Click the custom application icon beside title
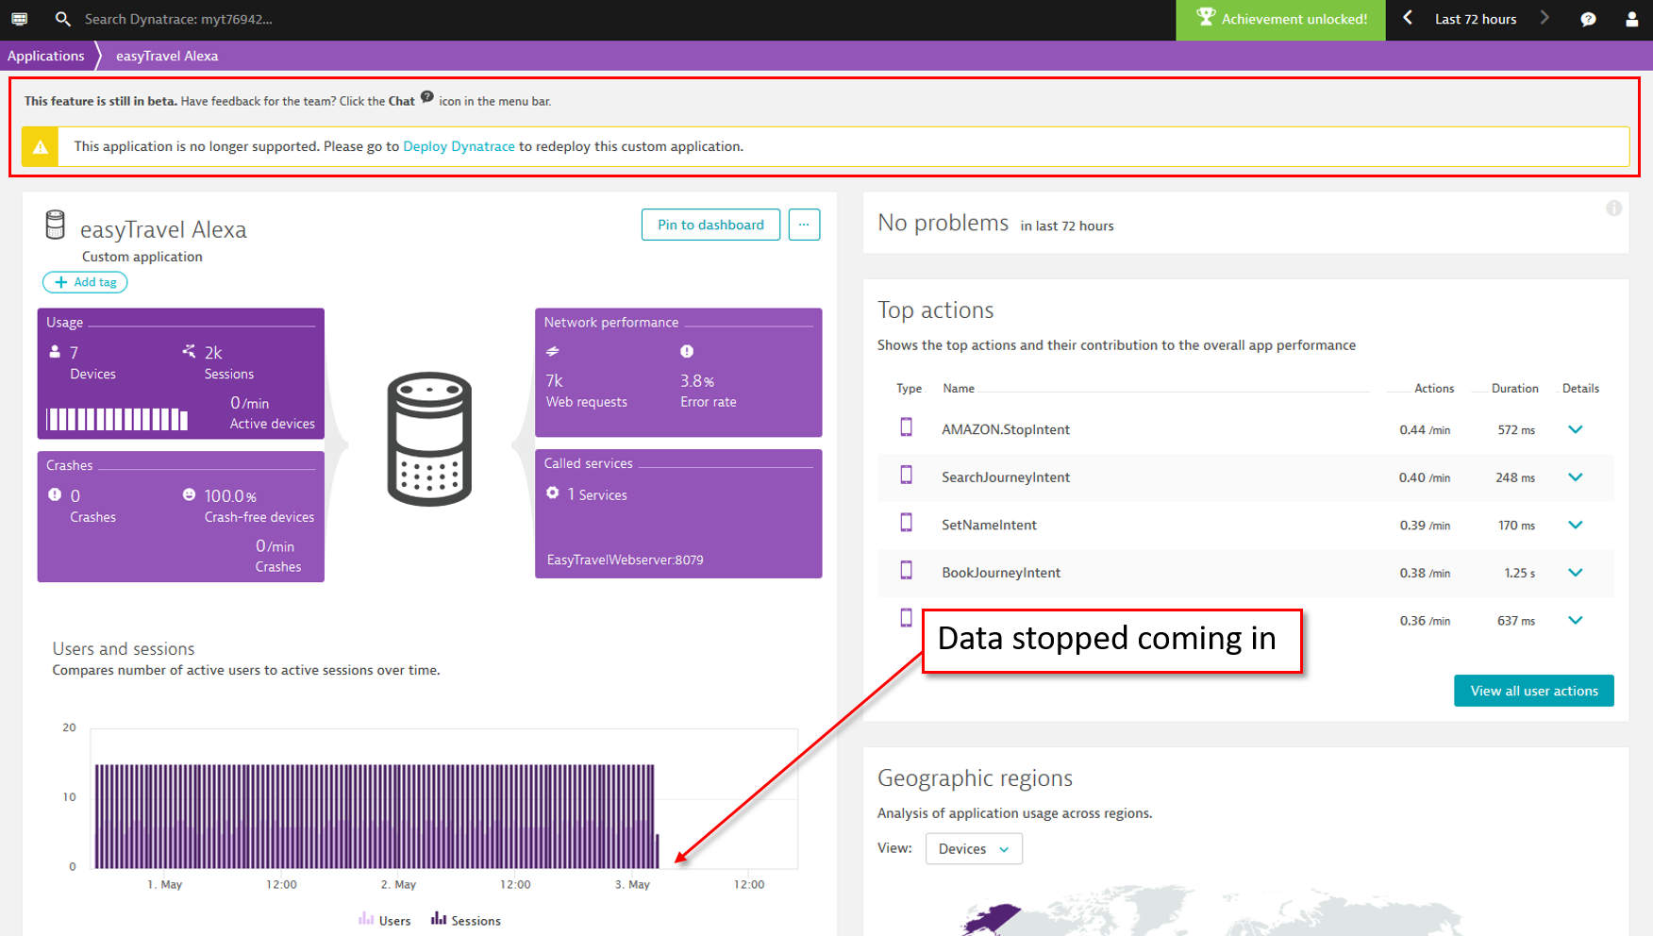This screenshot has width=1653, height=936. tap(56, 226)
